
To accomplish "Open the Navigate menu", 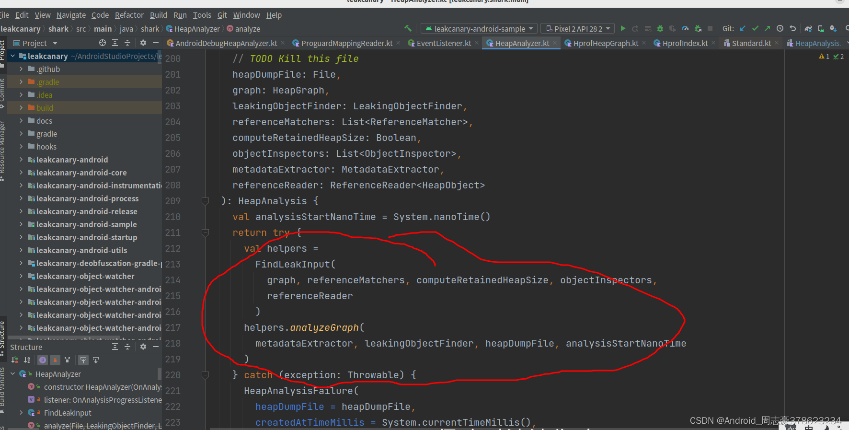I will point(71,15).
